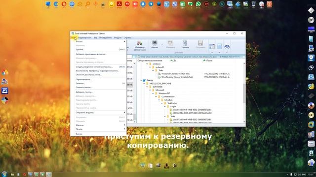The height and width of the screenshot is (177, 316).
Task: Open dropdown arrow under the window layout icon
Action: click(x=212, y=53)
